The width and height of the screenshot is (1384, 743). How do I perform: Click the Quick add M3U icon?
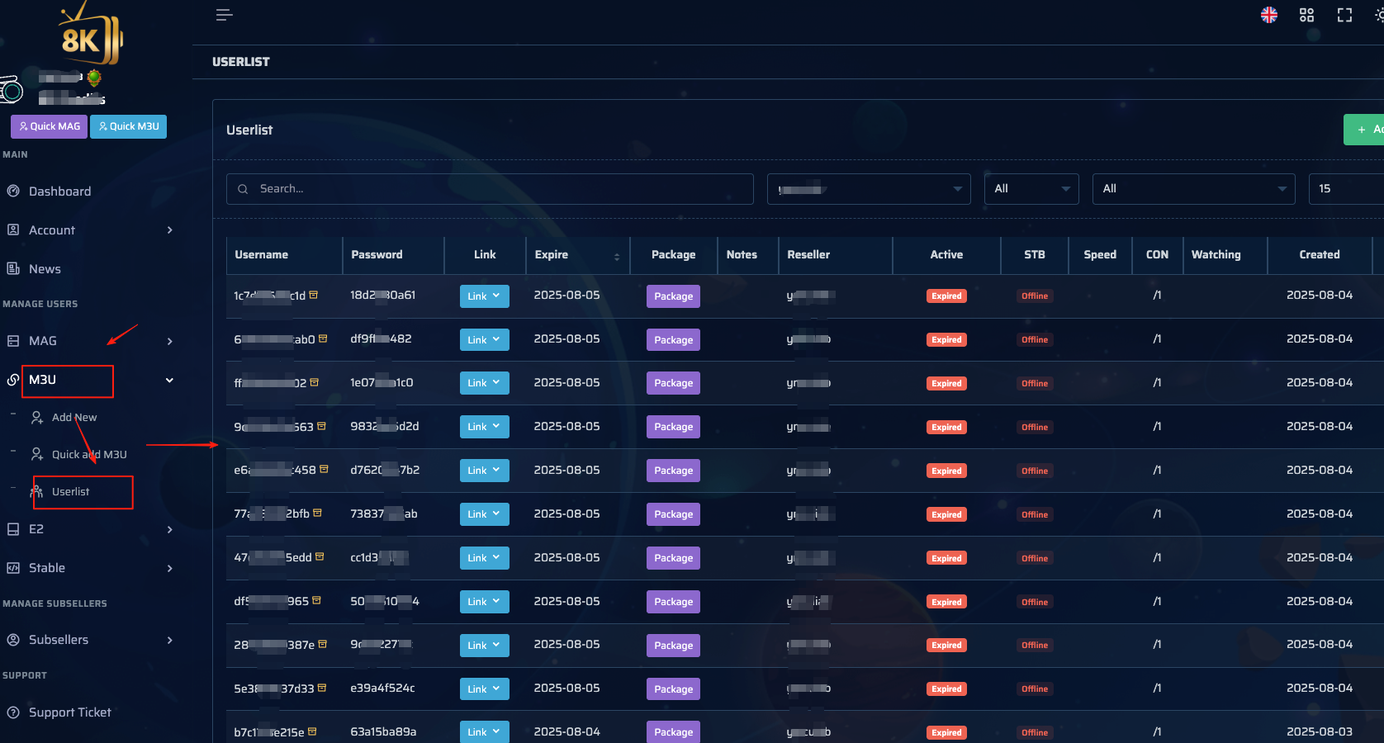(37, 455)
